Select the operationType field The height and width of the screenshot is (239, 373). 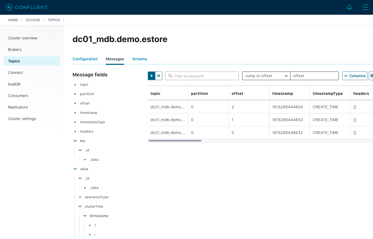(x=97, y=197)
